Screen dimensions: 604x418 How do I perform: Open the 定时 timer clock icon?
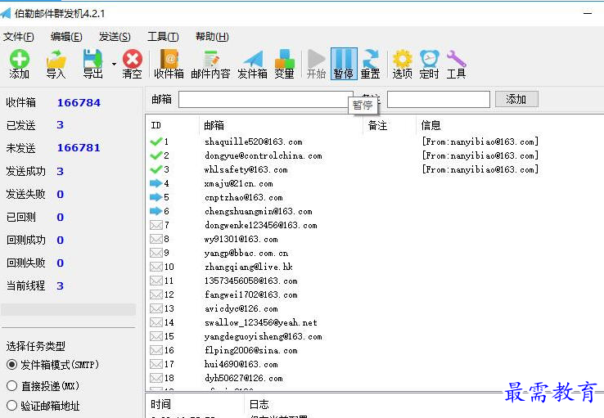click(x=429, y=64)
